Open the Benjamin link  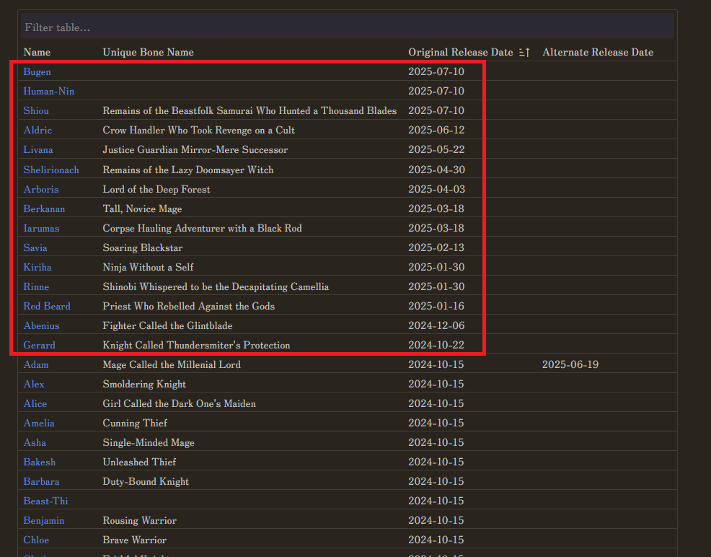tap(44, 521)
